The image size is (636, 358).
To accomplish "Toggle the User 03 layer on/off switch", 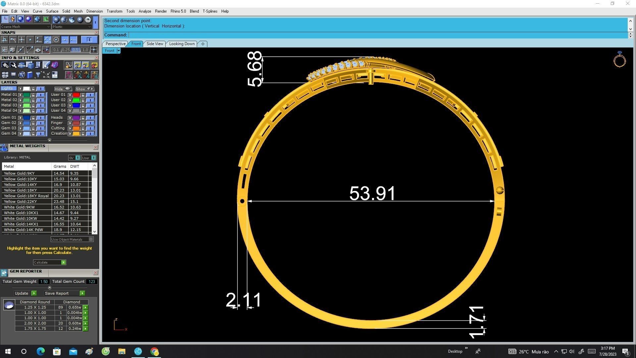I will click(90, 105).
